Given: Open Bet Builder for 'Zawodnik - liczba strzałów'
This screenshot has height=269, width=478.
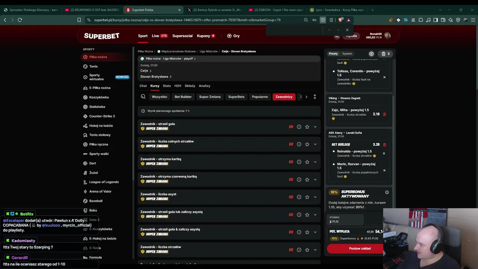Looking at the screenshot, I should click(x=291, y=250).
